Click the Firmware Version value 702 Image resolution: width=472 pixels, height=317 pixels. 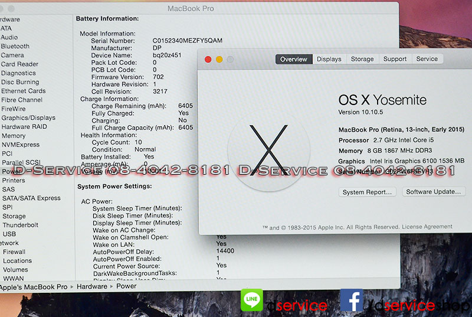pyautogui.click(x=158, y=77)
